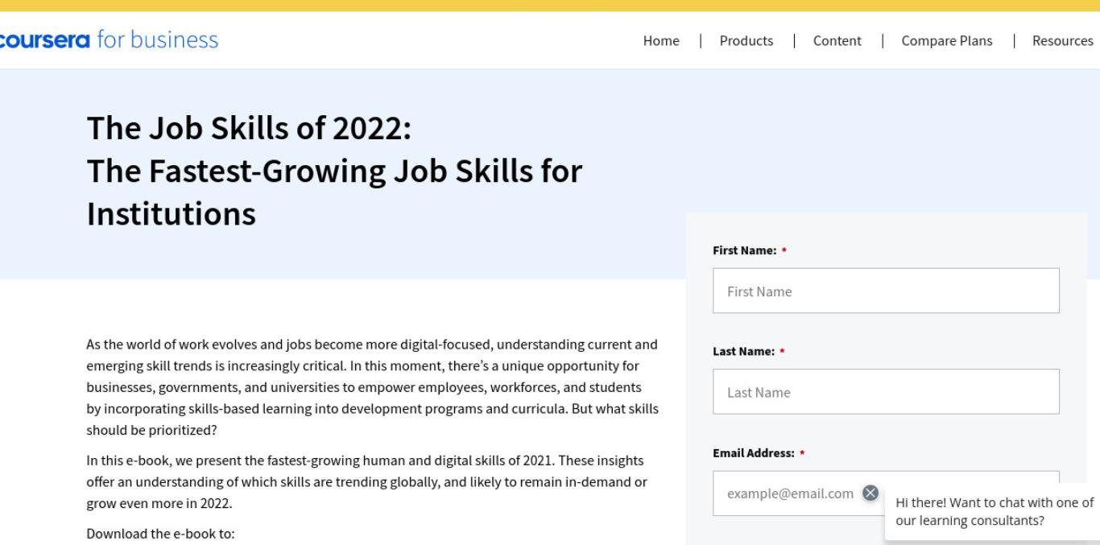Click the First Name field label
This screenshot has height=545, width=1100.
pyautogui.click(x=745, y=250)
